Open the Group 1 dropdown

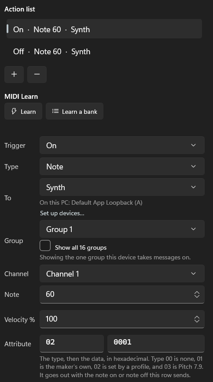coord(122,229)
